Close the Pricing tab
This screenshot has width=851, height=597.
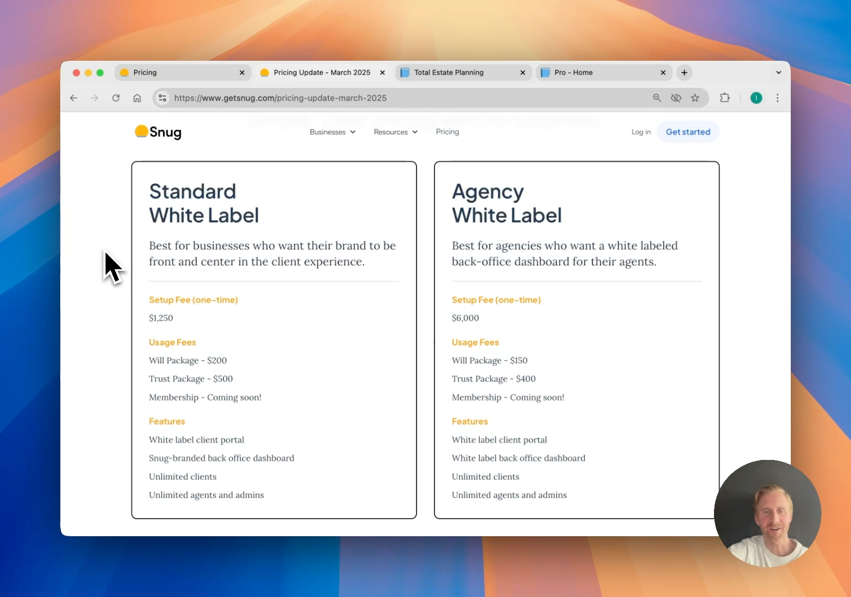pos(242,72)
